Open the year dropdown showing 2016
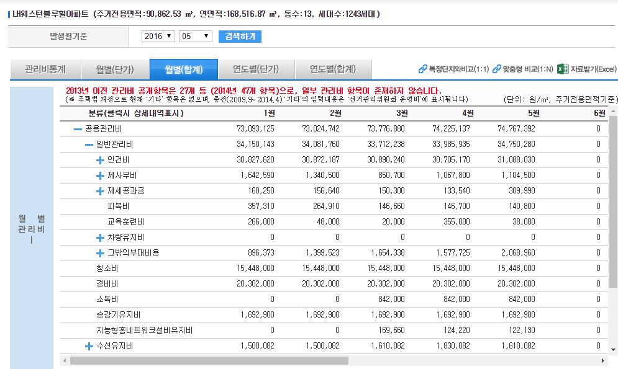 (158, 37)
